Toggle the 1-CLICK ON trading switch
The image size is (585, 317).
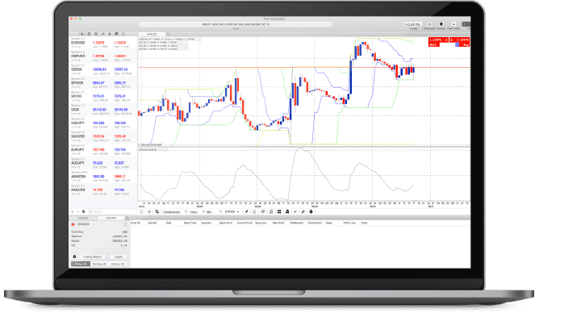(412, 24)
